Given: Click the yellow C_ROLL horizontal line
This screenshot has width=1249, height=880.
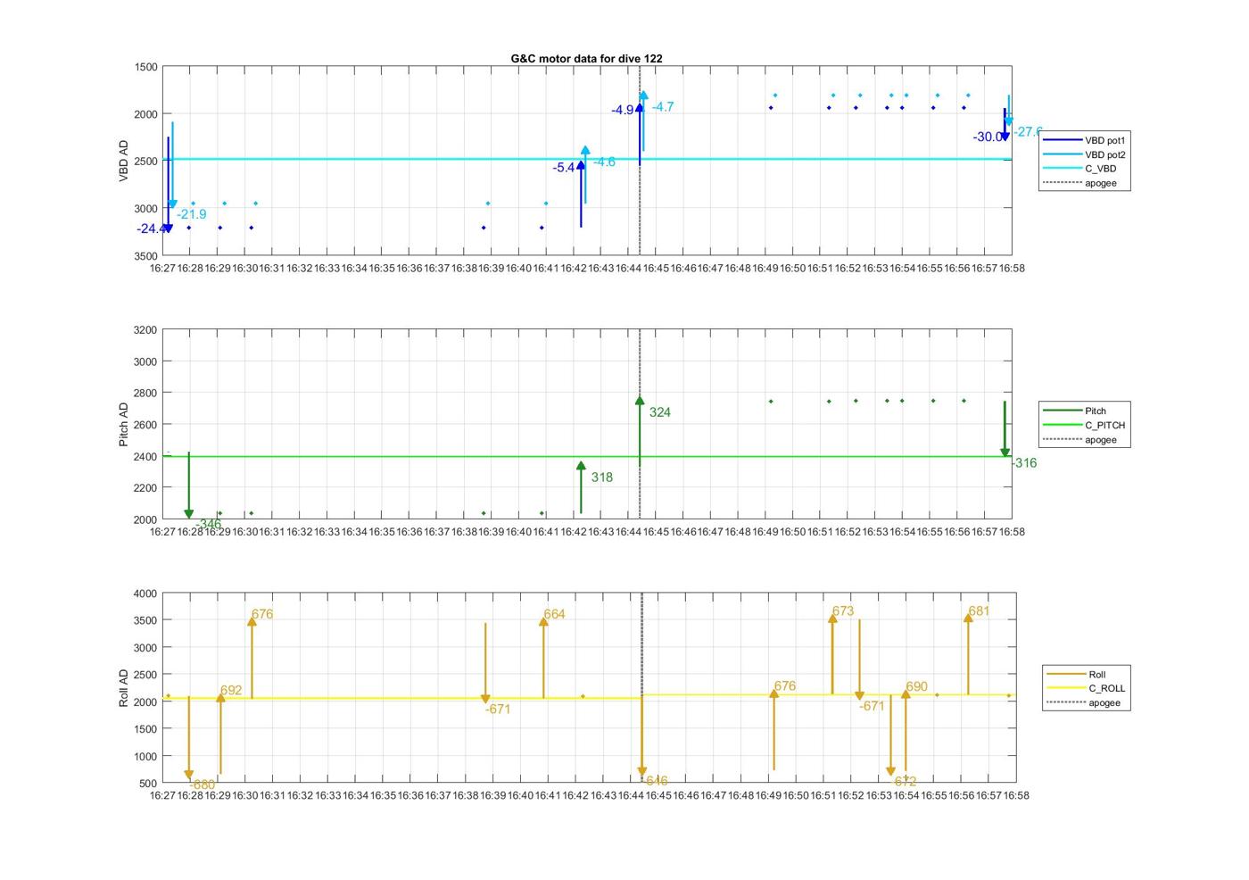Looking at the screenshot, I should 589,697.
